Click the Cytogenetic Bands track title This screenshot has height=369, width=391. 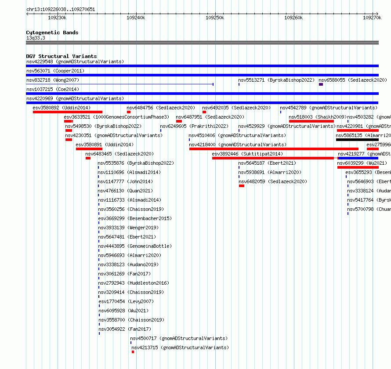(x=52, y=33)
